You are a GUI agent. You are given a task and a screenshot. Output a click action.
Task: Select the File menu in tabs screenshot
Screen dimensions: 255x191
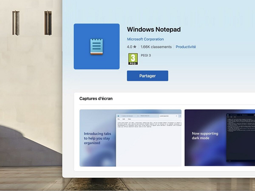coord(118,119)
